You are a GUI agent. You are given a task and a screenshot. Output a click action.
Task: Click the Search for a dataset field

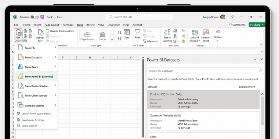pos(205,71)
